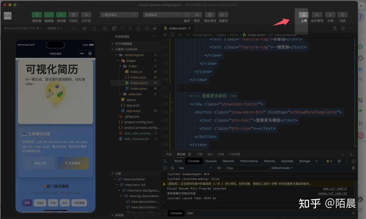
Task: Click the 本地上传 button in simulator
Action: tap(38, 163)
